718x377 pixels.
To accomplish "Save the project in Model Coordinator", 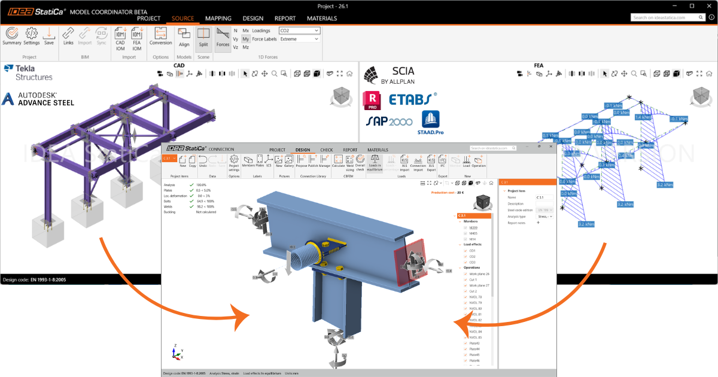I will click(x=49, y=36).
